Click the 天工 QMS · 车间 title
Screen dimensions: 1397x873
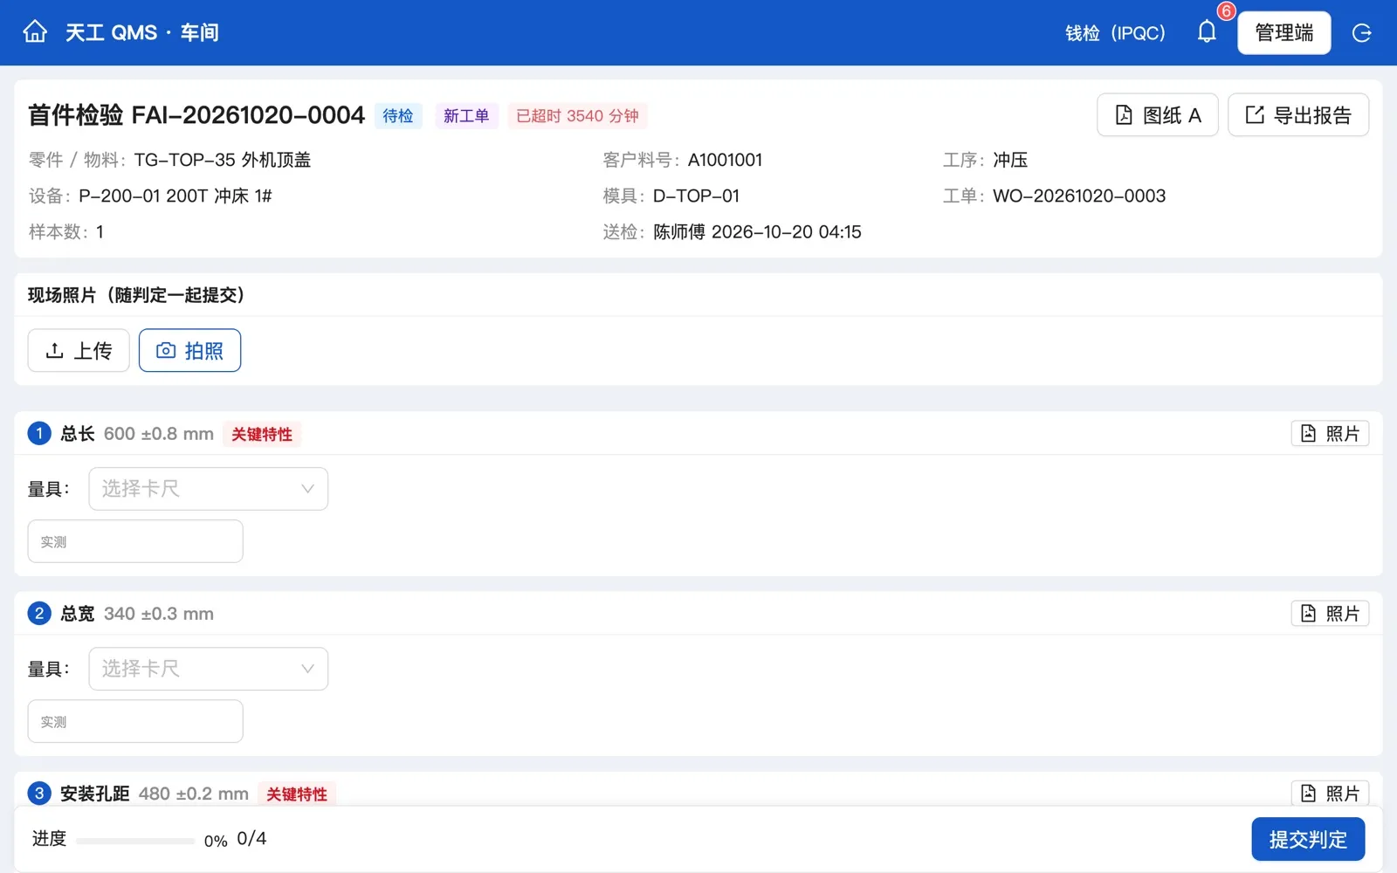tap(141, 32)
